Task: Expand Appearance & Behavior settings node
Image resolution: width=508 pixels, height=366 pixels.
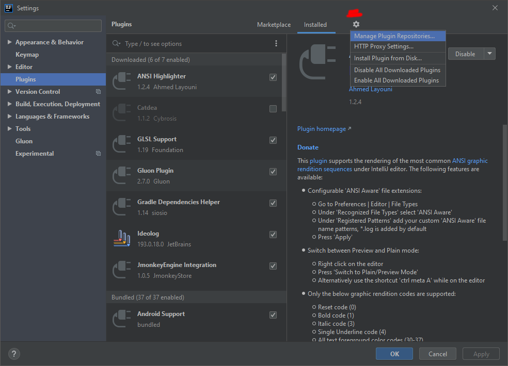Action: [x=10, y=42]
